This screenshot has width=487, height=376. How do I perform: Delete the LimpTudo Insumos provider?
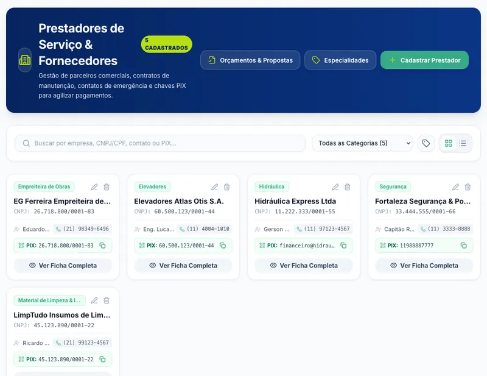[107, 300]
